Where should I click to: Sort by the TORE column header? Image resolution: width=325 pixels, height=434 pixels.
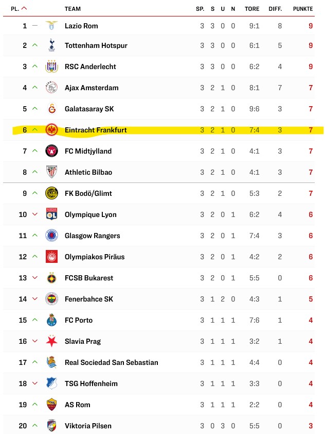click(252, 9)
